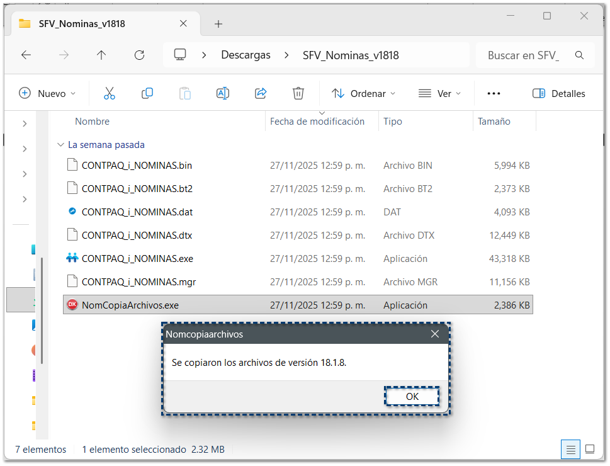The height and width of the screenshot is (466, 610).
Task: Switch to details list view icon
Action: click(570, 449)
